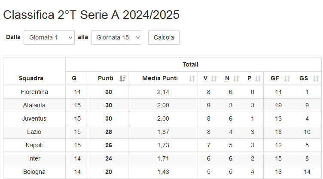Select the Fiorentina team row name
Screen dimensions: 323x179
click(34, 92)
